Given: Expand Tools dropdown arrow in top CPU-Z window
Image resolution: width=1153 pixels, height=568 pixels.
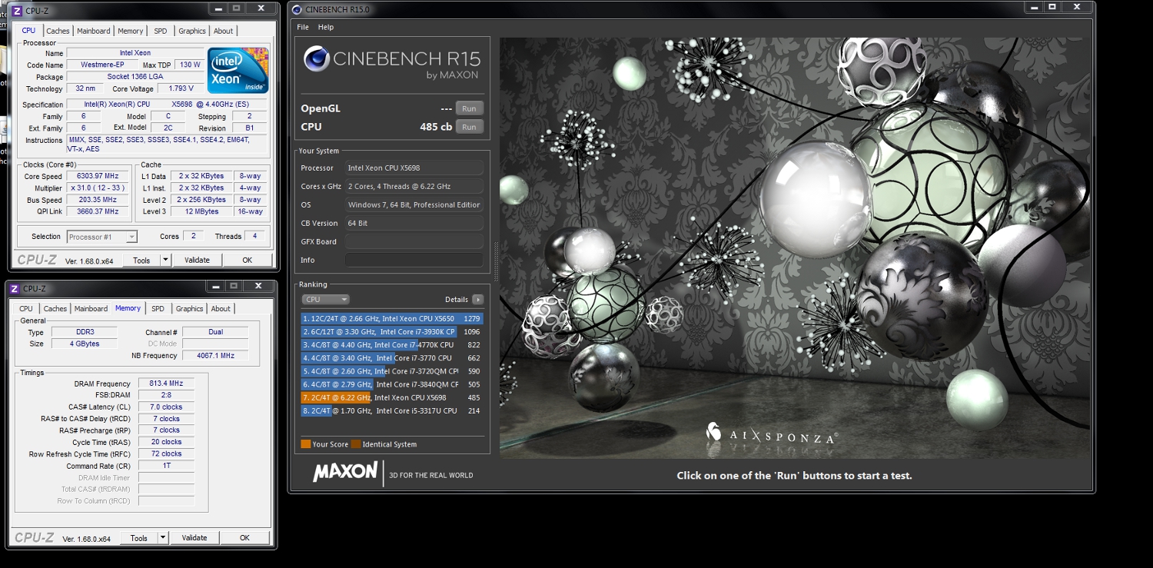Looking at the screenshot, I should click(165, 261).
